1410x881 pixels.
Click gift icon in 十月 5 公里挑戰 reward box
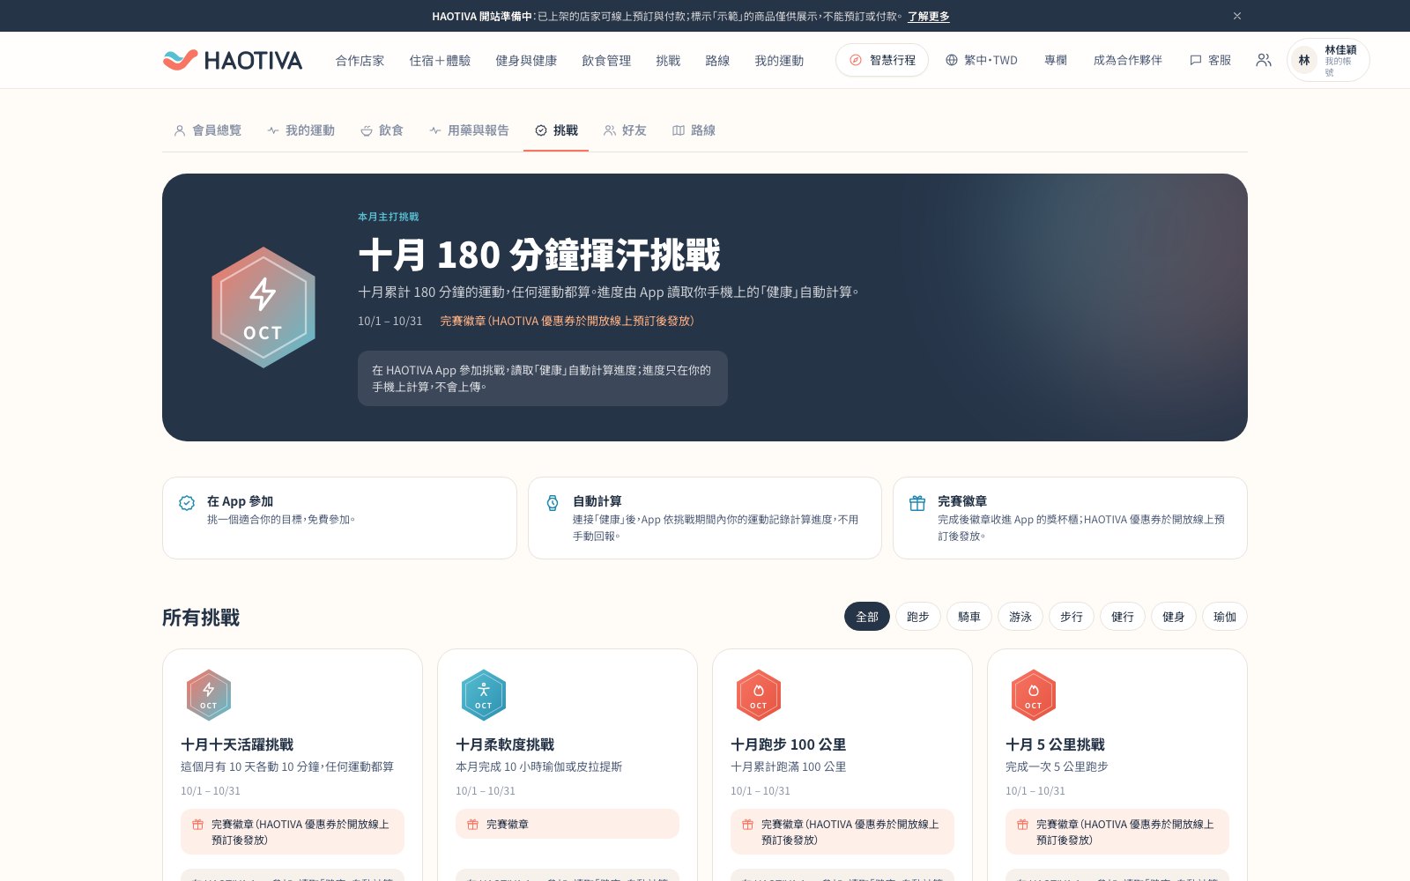1022,825
